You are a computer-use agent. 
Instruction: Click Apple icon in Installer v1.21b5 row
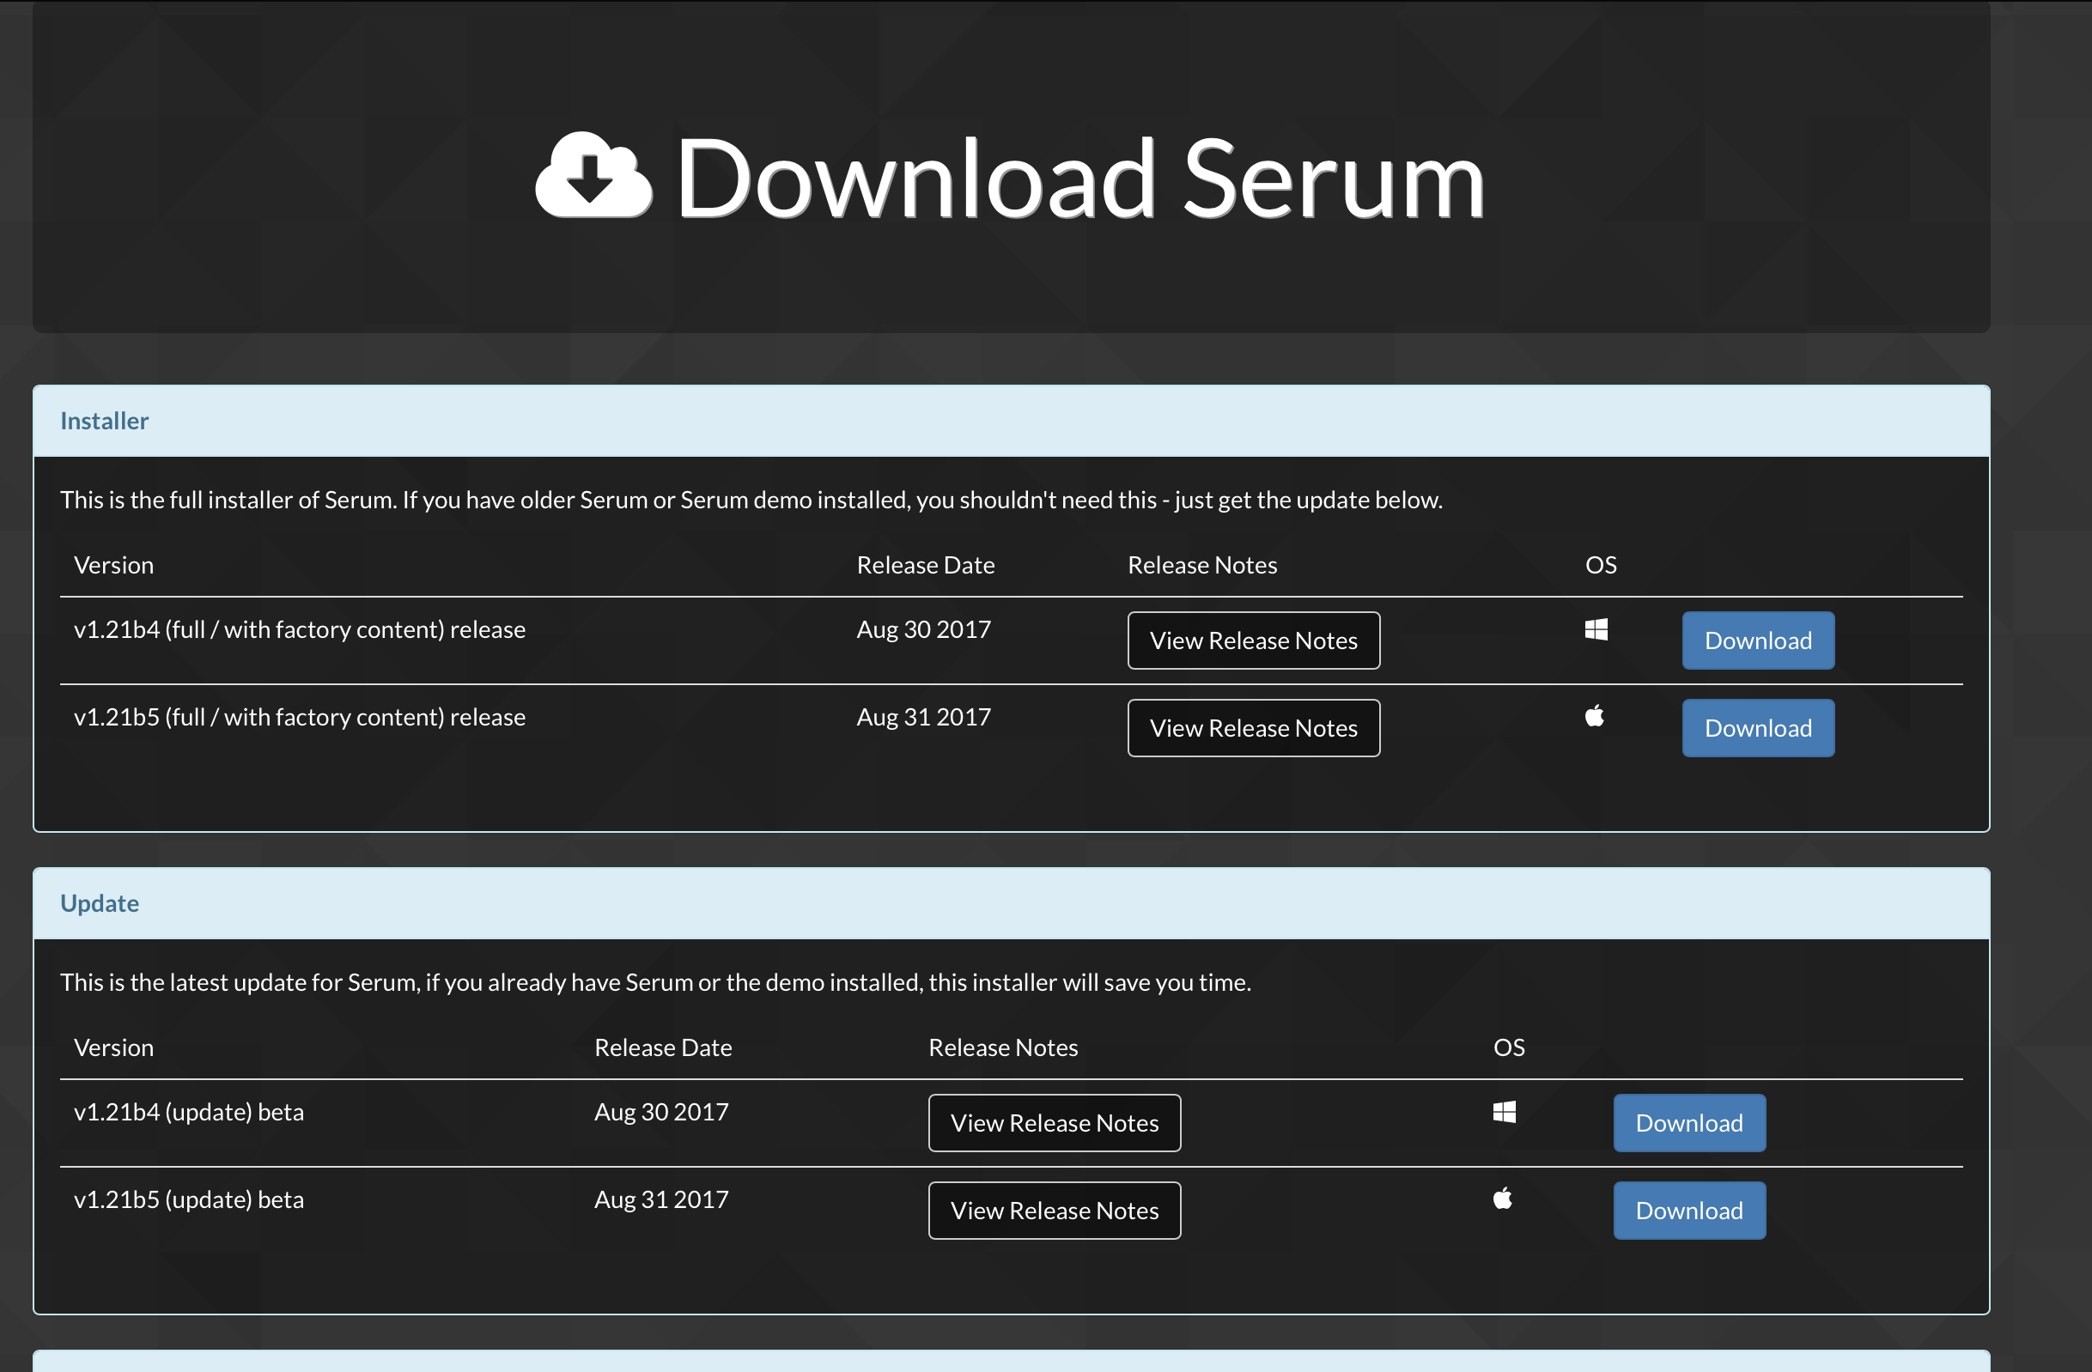1595,716
